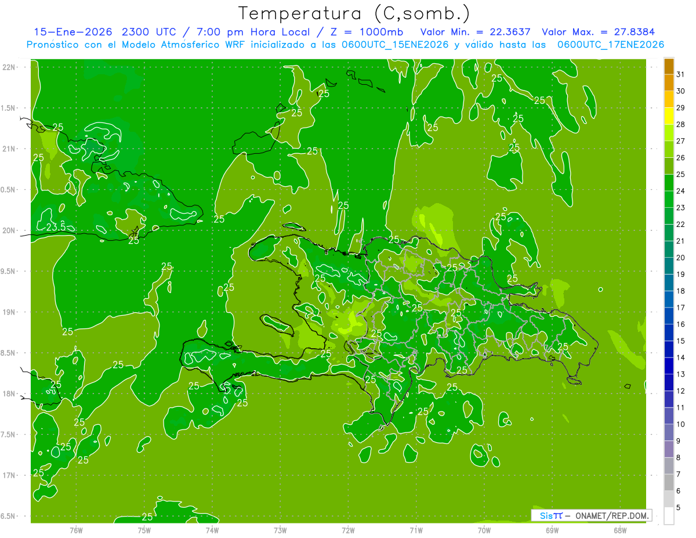Click the '28' color scale label
The image size is (696, 538).
coord(680,124)
